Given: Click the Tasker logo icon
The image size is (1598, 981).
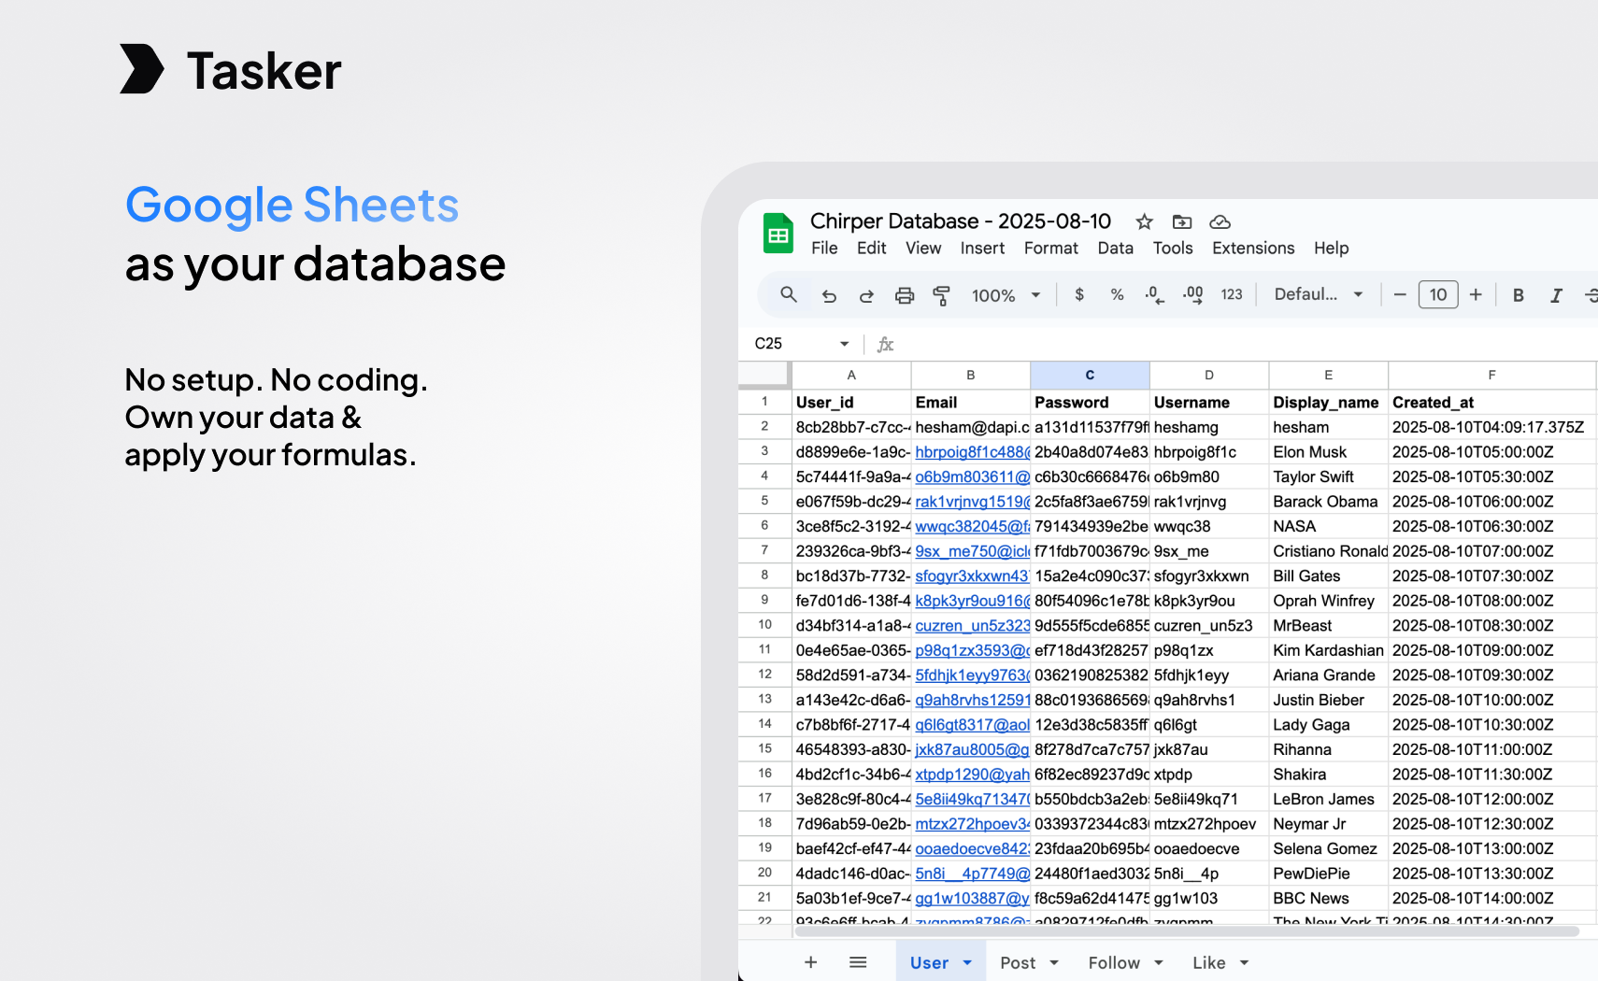Looking at the screenshot, I should (x=142, y=69).
